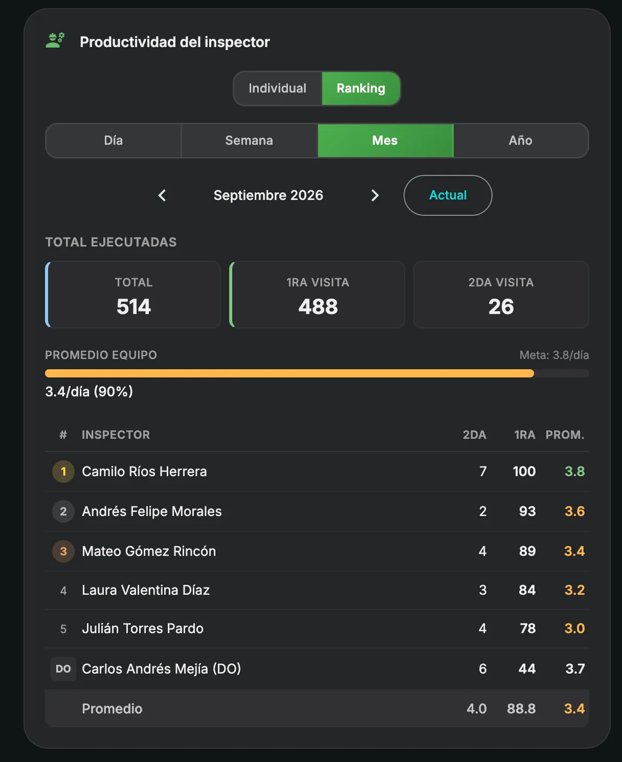Click the 2DA column header
This screenshot has height=762, width=622.
click(x=475, y=435)
